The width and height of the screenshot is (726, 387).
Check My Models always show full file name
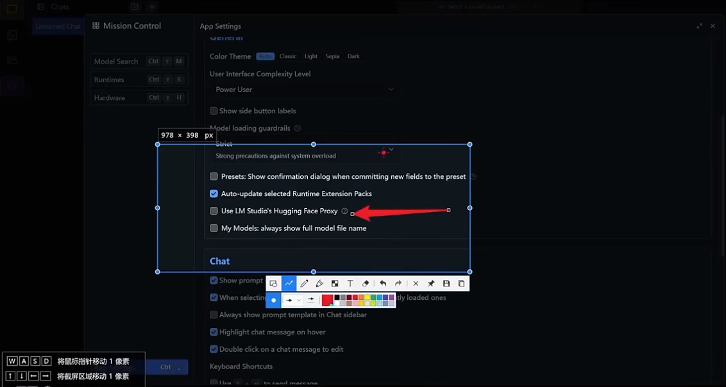click(x=214, y=228)
